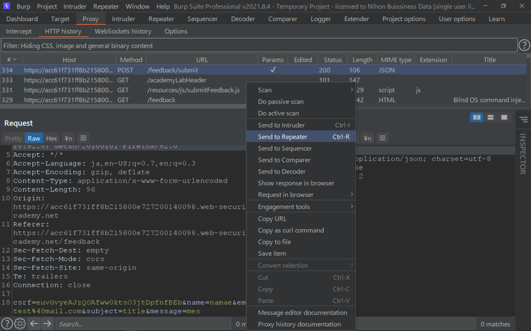Switch to the Decoder tab
This screenshot has width=531, height=331.
click(x=243, y=19)
